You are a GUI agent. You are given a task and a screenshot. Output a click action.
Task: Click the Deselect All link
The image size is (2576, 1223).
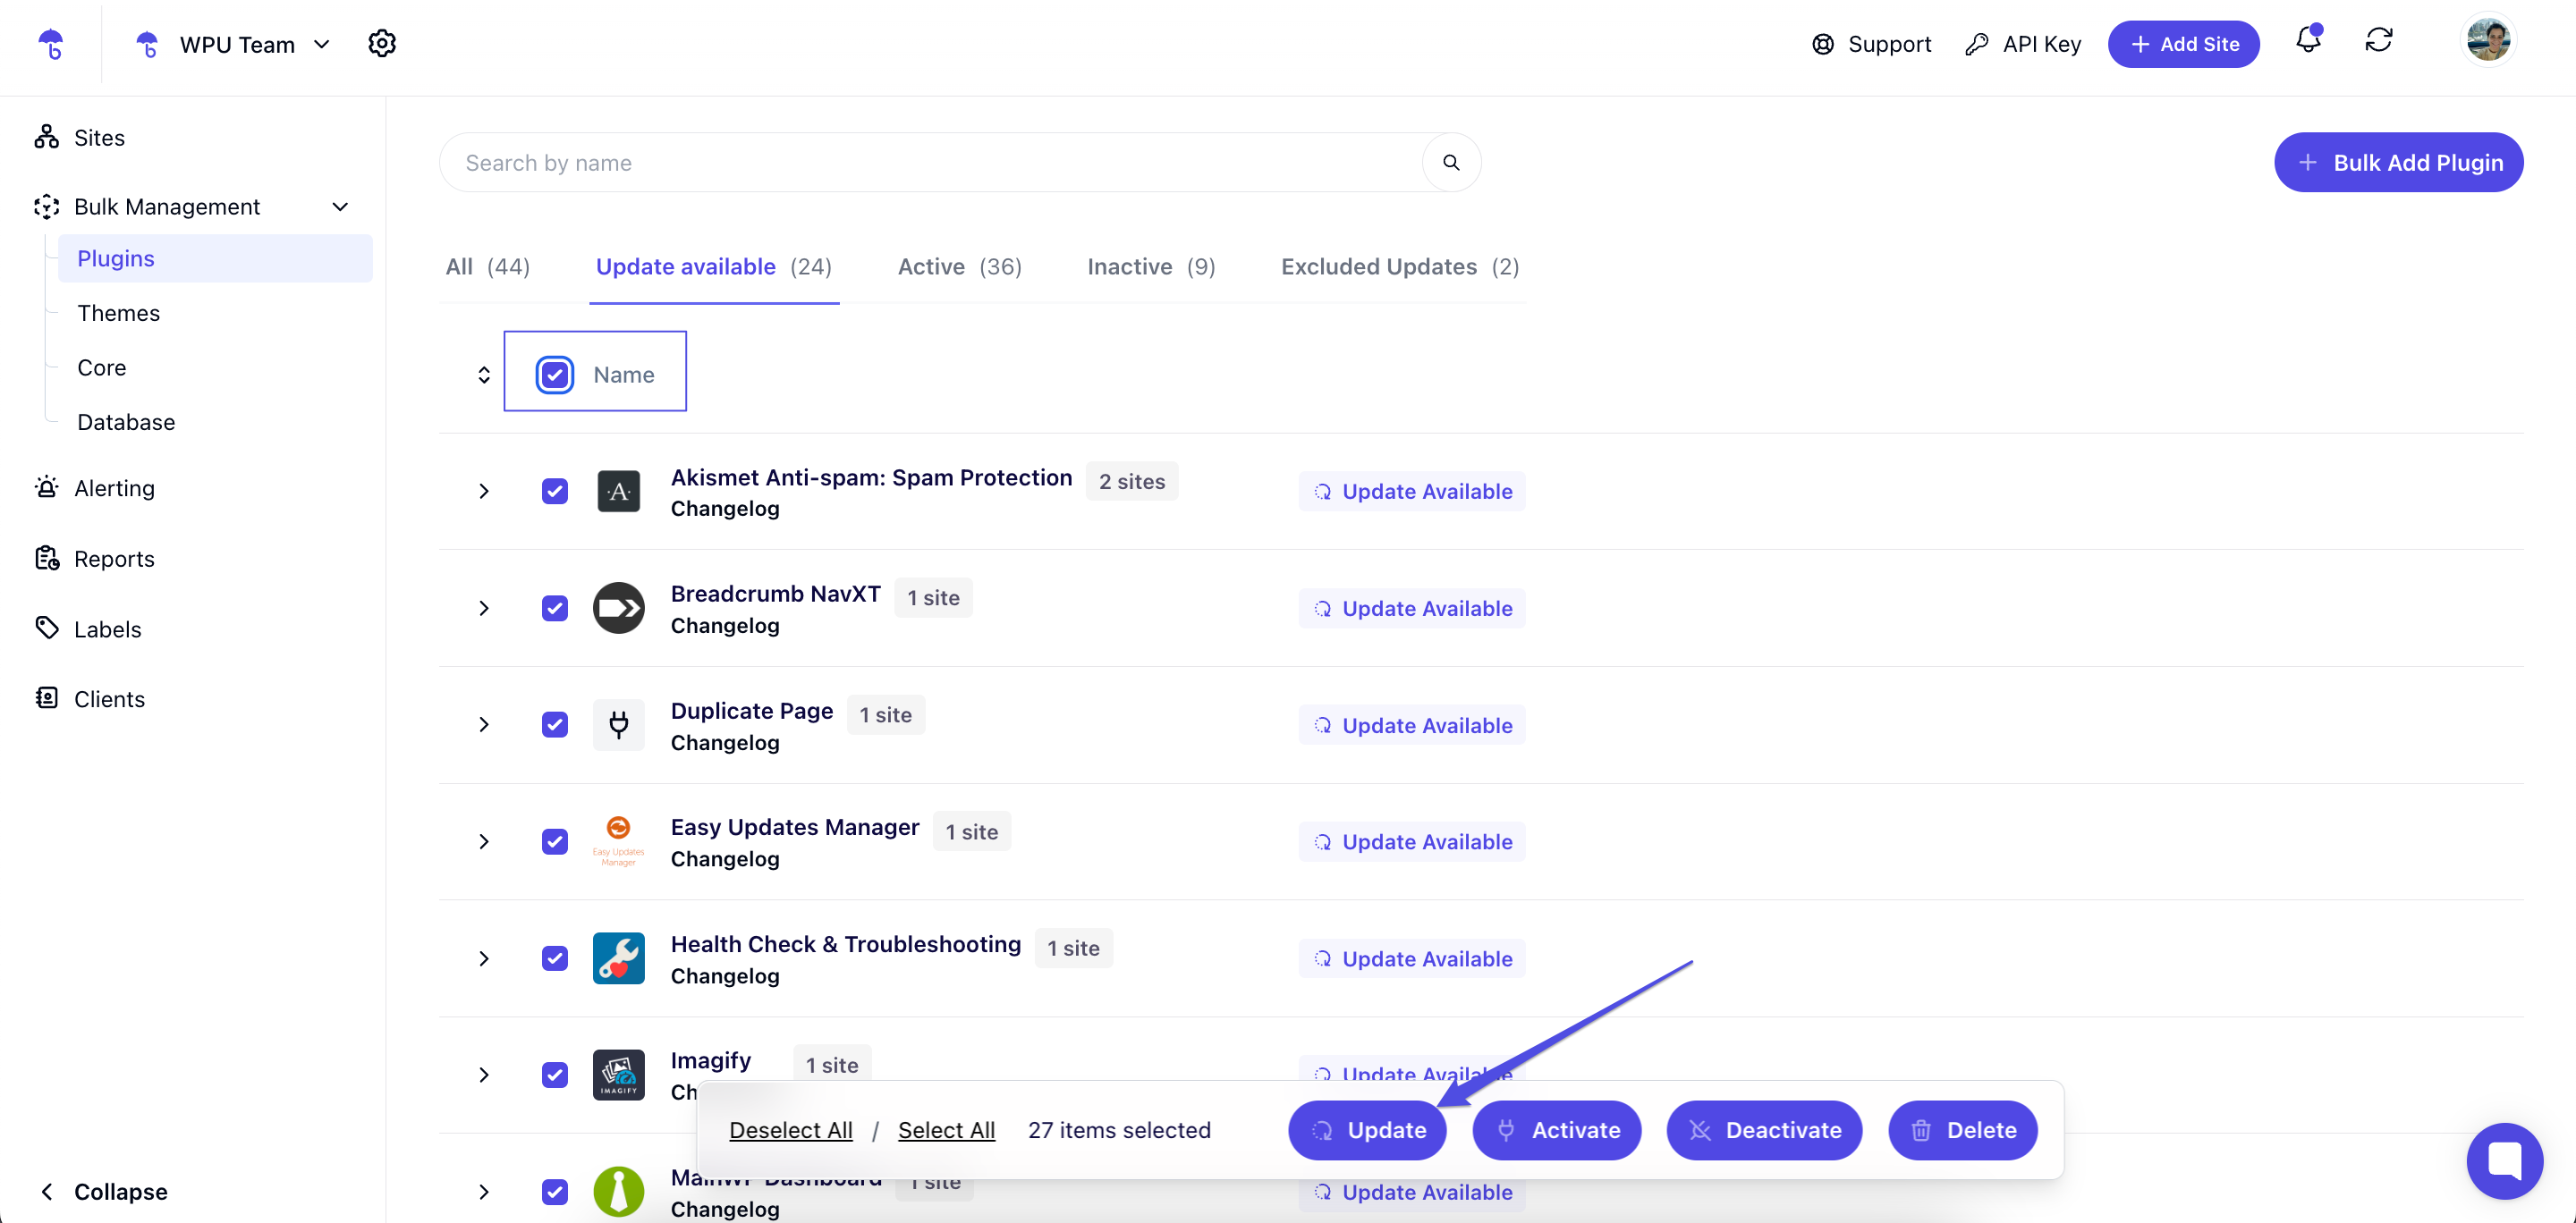pyautogui.click(x=790, y=1130)
